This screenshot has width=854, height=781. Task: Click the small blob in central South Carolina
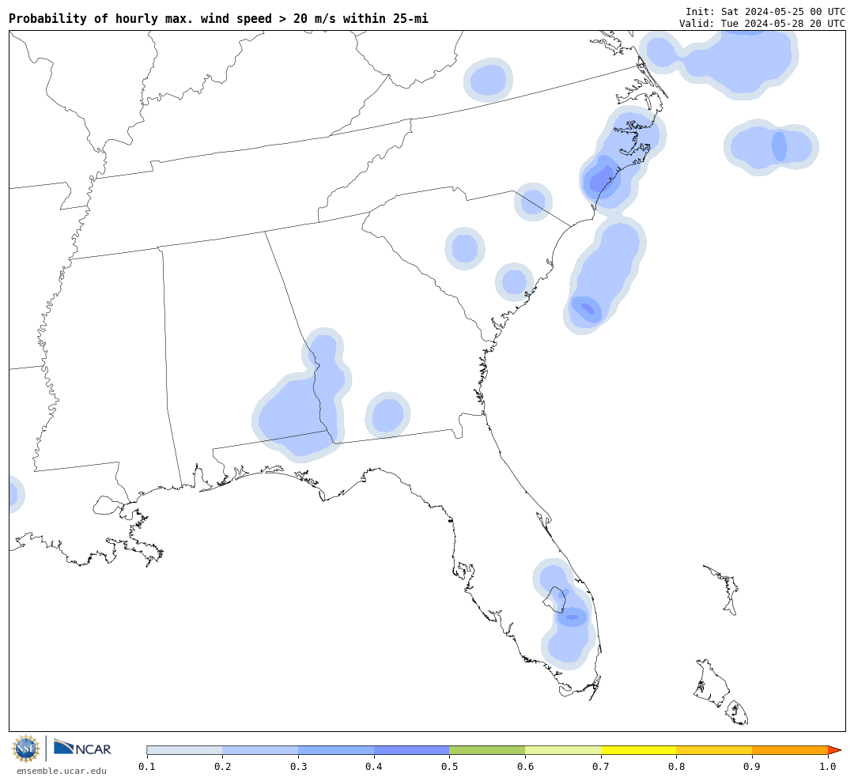(x=465, y=248)
